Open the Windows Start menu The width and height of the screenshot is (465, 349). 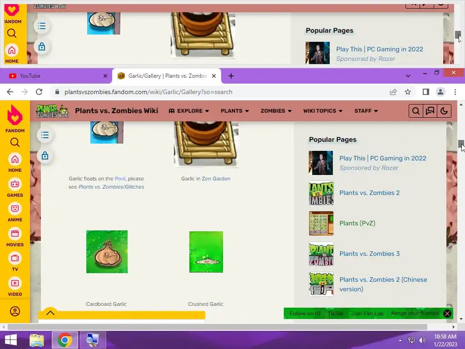click(x=11, y=340)
